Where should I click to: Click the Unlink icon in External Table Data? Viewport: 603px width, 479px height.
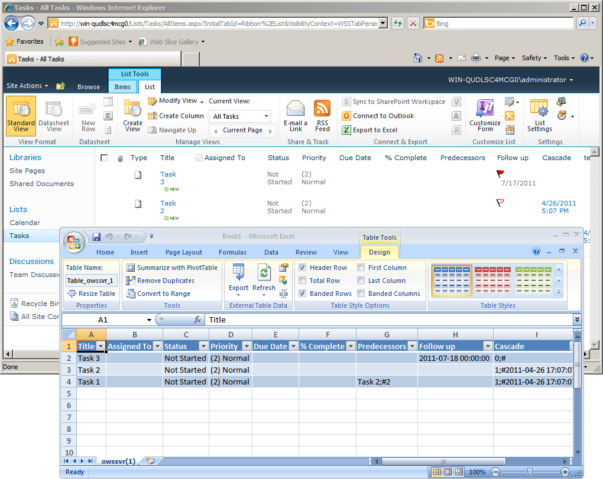284,294
